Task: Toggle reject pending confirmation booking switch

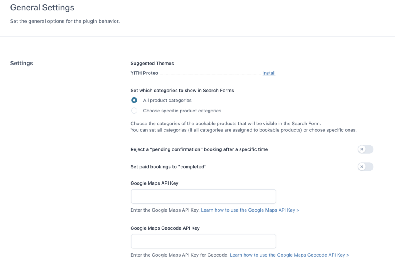Action: click(365, 149)
